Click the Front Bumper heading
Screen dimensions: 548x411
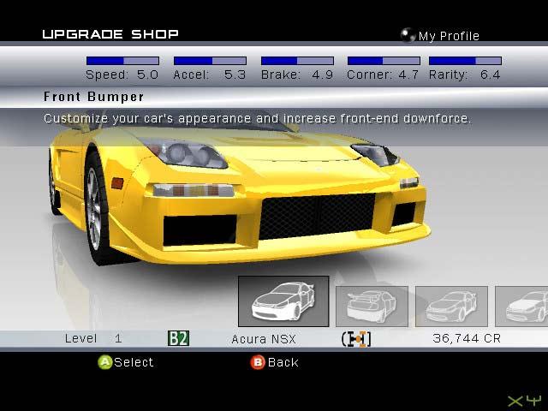click(94, 97)
